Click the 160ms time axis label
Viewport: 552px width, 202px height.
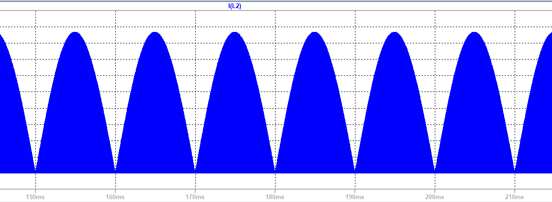115,196
